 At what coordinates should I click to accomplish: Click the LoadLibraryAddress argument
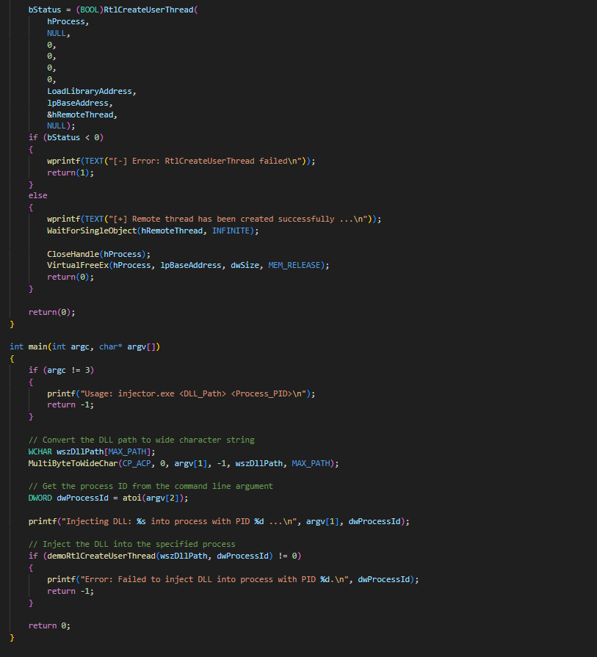[90, 91]
